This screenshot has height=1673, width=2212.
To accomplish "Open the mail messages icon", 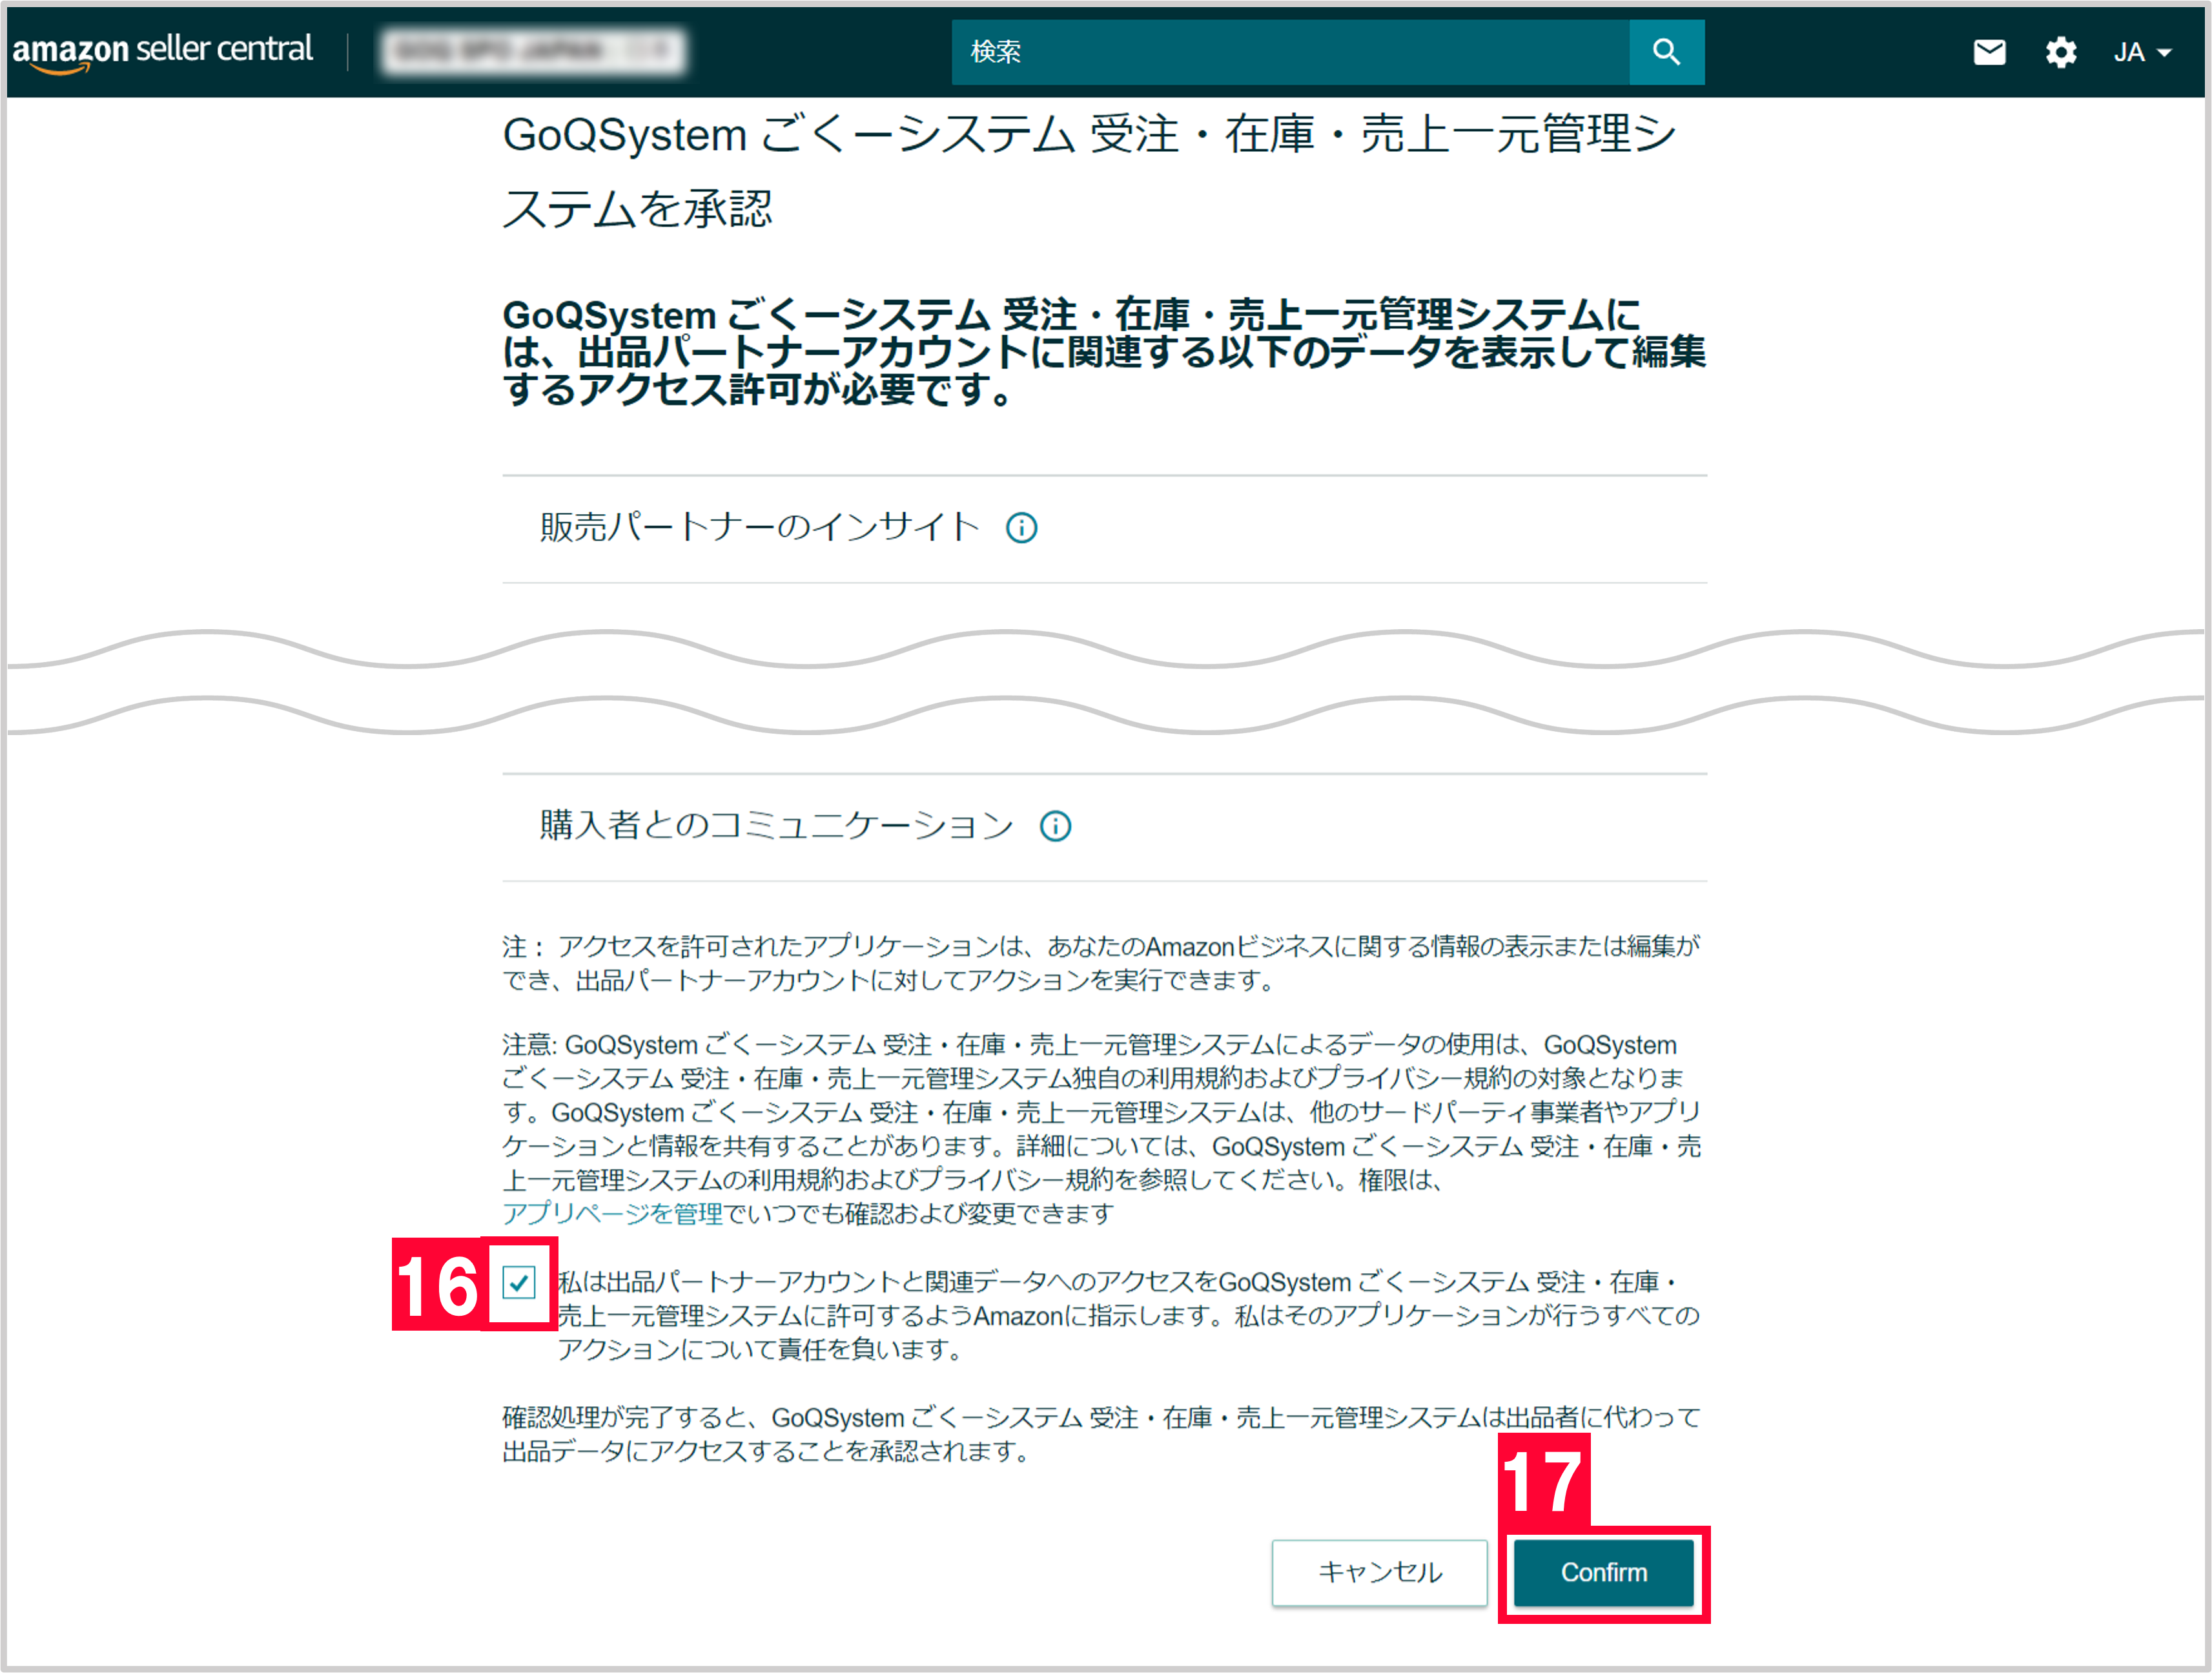I will coord(1989,52).
